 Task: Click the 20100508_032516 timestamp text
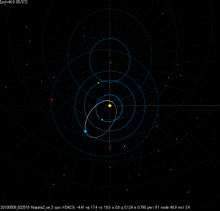point(15,207)
